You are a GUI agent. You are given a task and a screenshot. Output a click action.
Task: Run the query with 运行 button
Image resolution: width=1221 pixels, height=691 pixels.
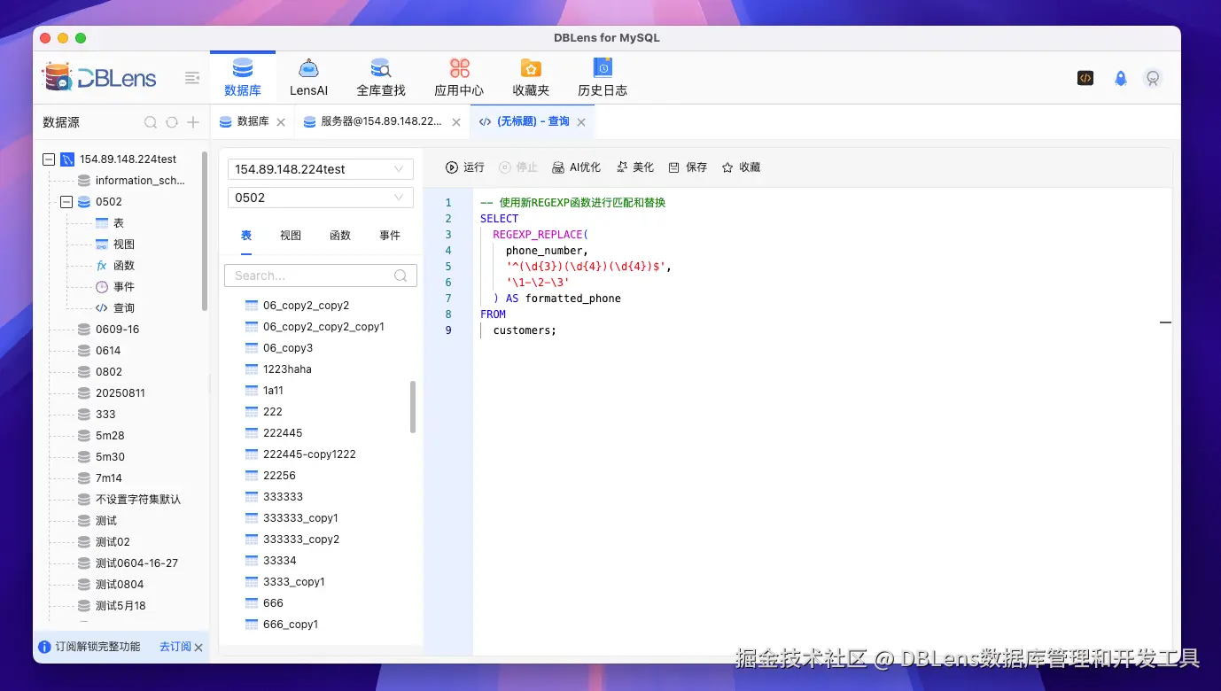(x=465, y=167)
